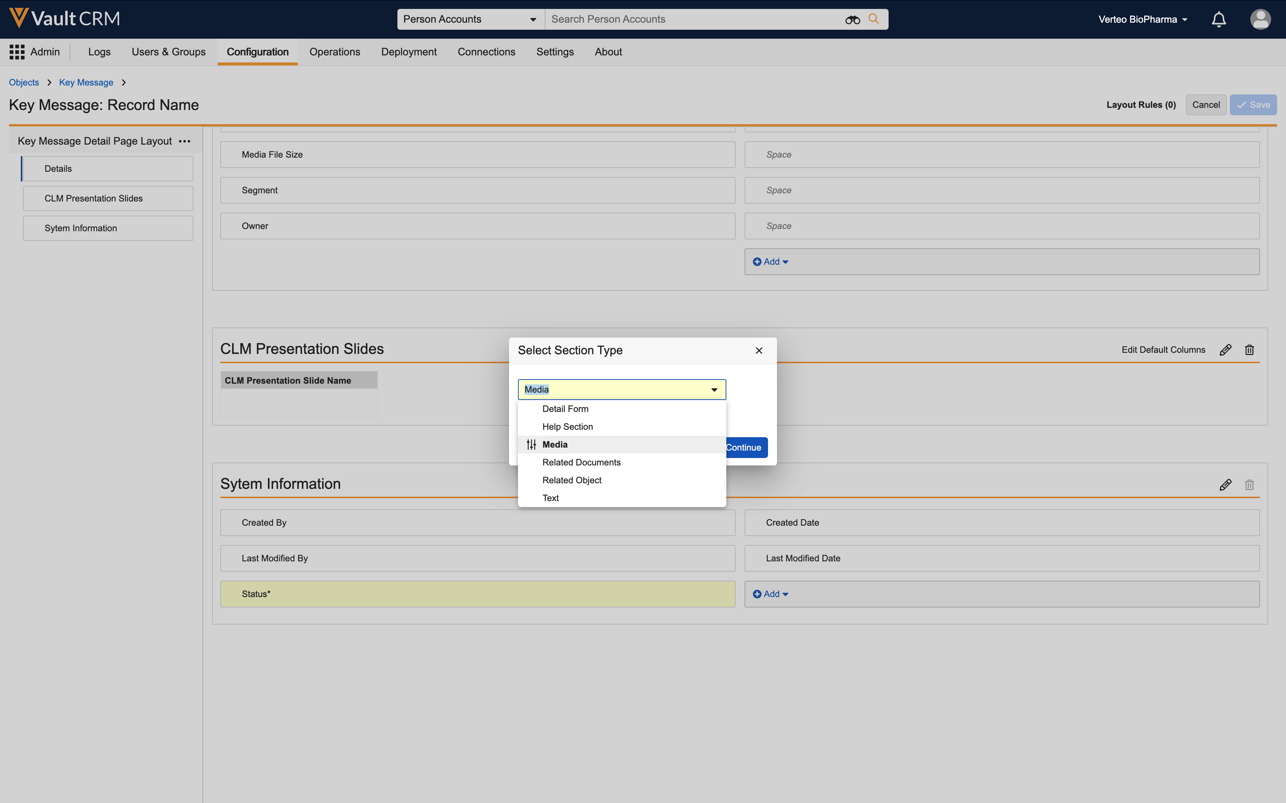Click the Search Person Accounts field
1286x803 pixels.
(691, 20)
